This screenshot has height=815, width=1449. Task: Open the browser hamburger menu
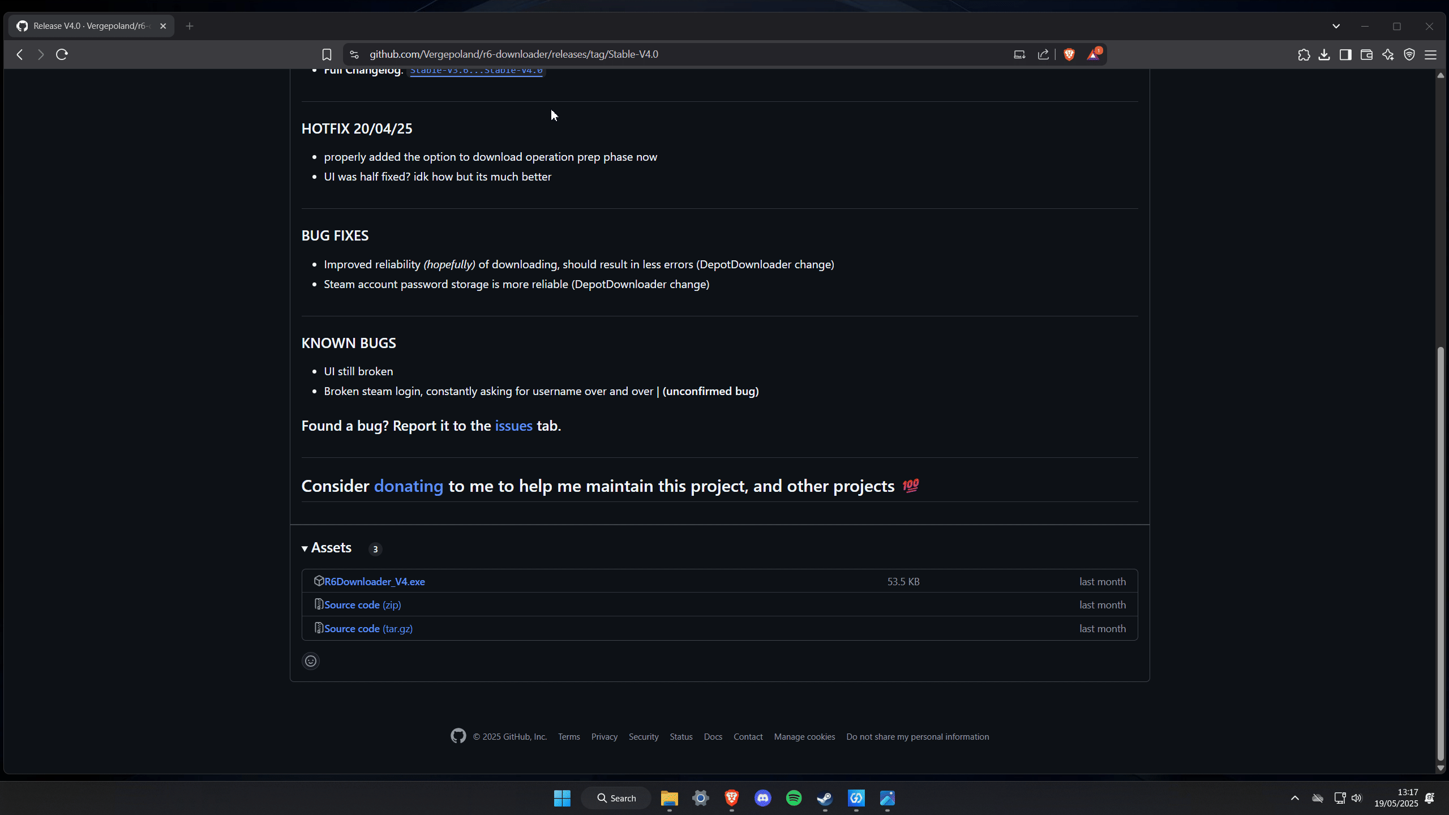click(1431, 54)
